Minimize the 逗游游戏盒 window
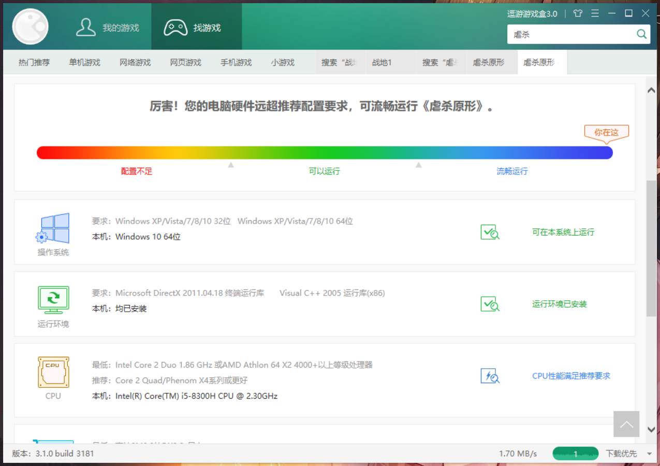660x466 pixels. tap(611, 13)
